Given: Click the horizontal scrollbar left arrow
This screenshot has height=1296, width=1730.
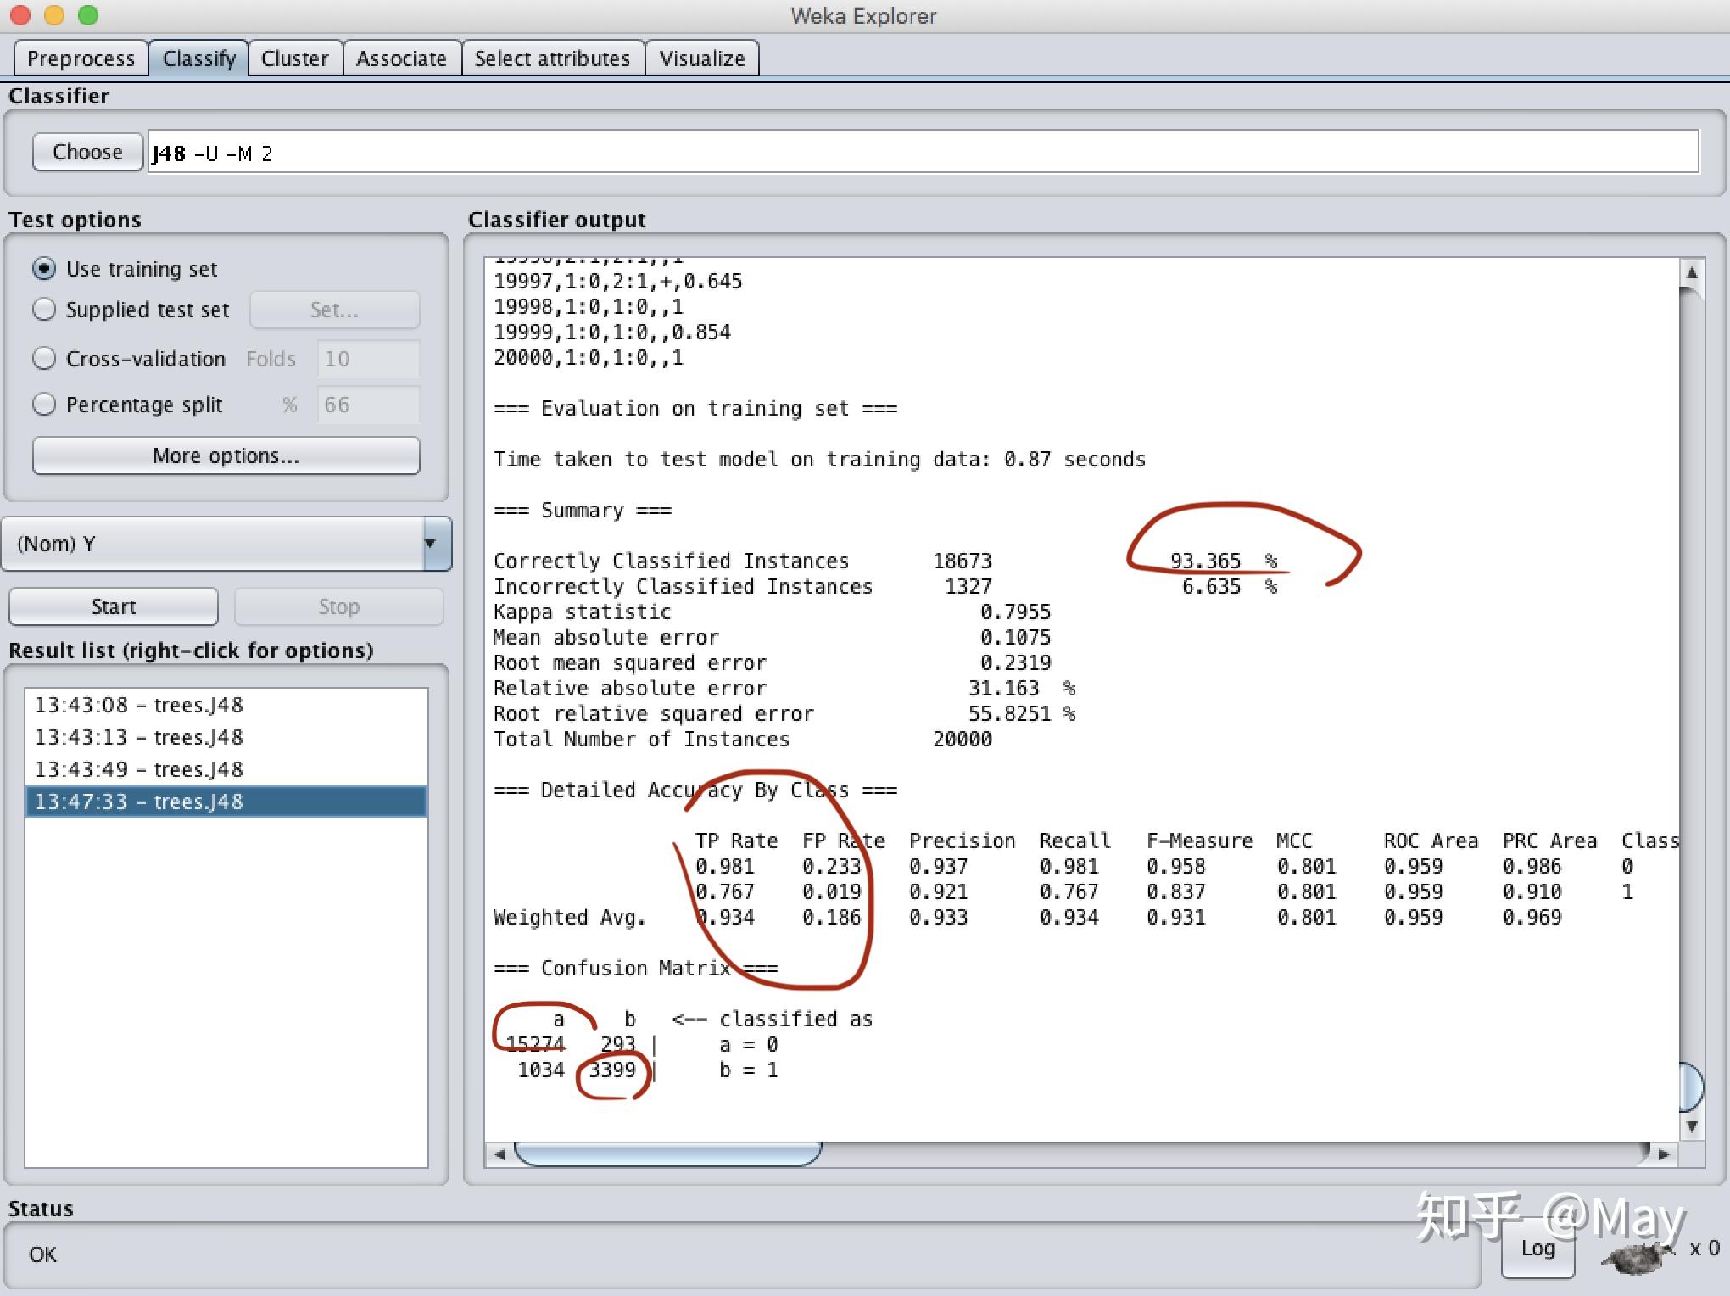Looking at the screenshot, I should click(499, 1154).
